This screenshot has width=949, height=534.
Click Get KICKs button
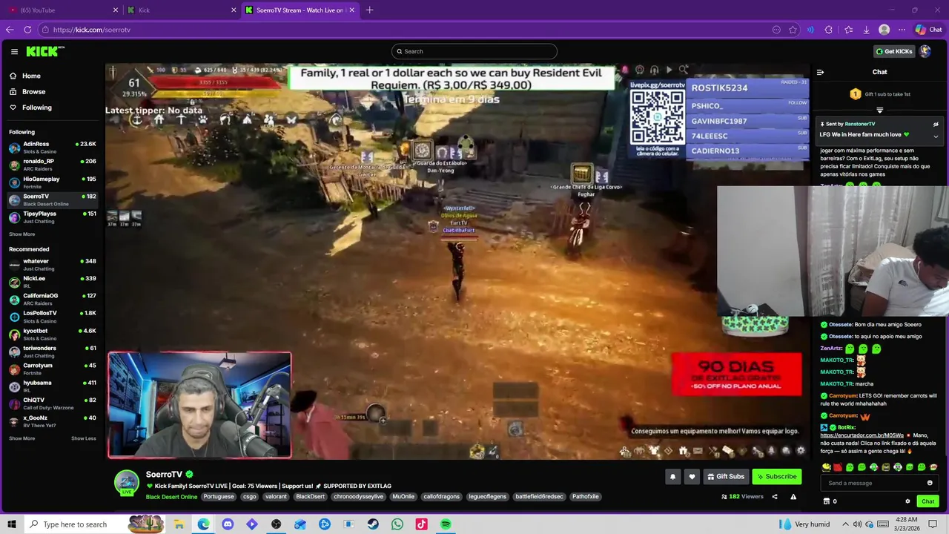pos(893,51)
